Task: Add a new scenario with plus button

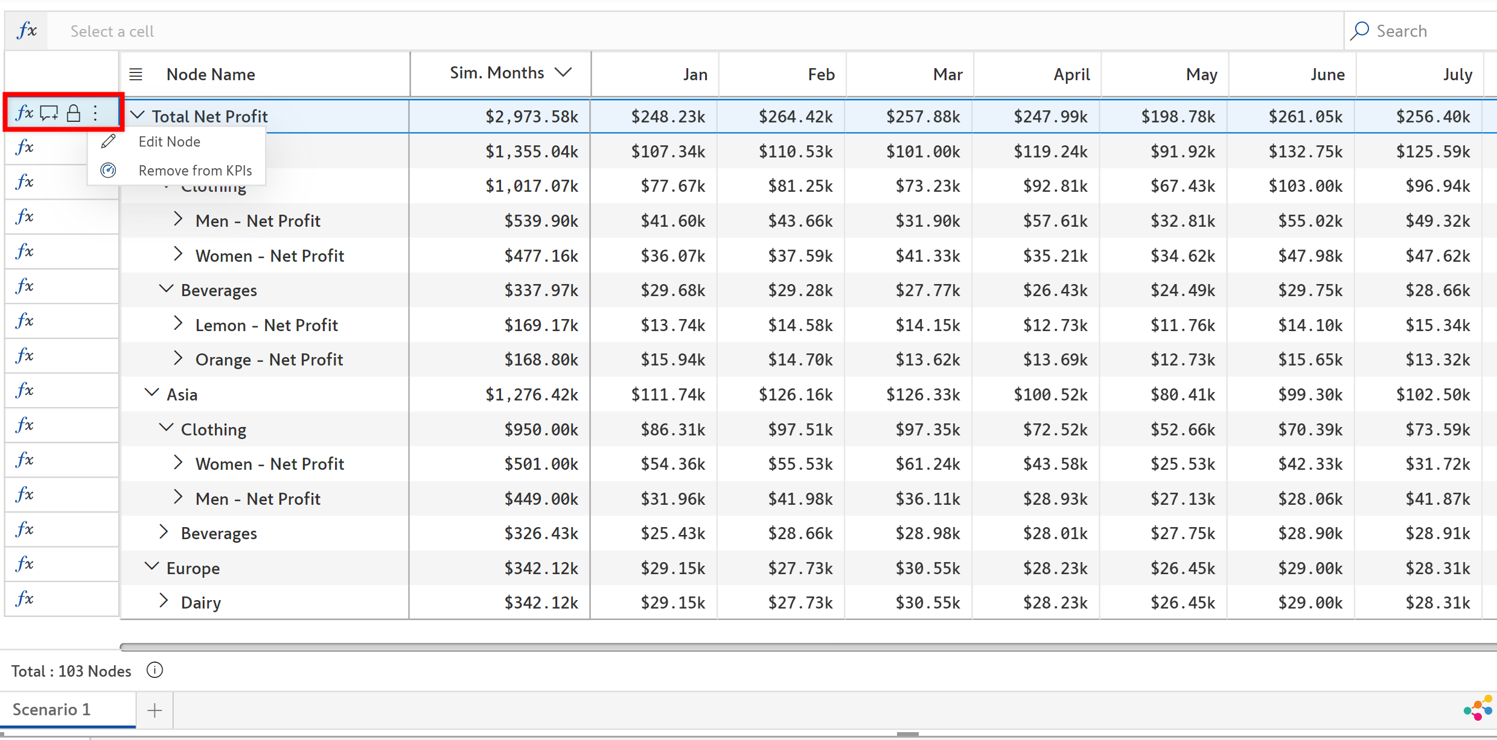Action: 155,710
